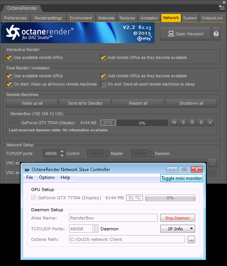Switch to the Preferences tab

point(15,18)
